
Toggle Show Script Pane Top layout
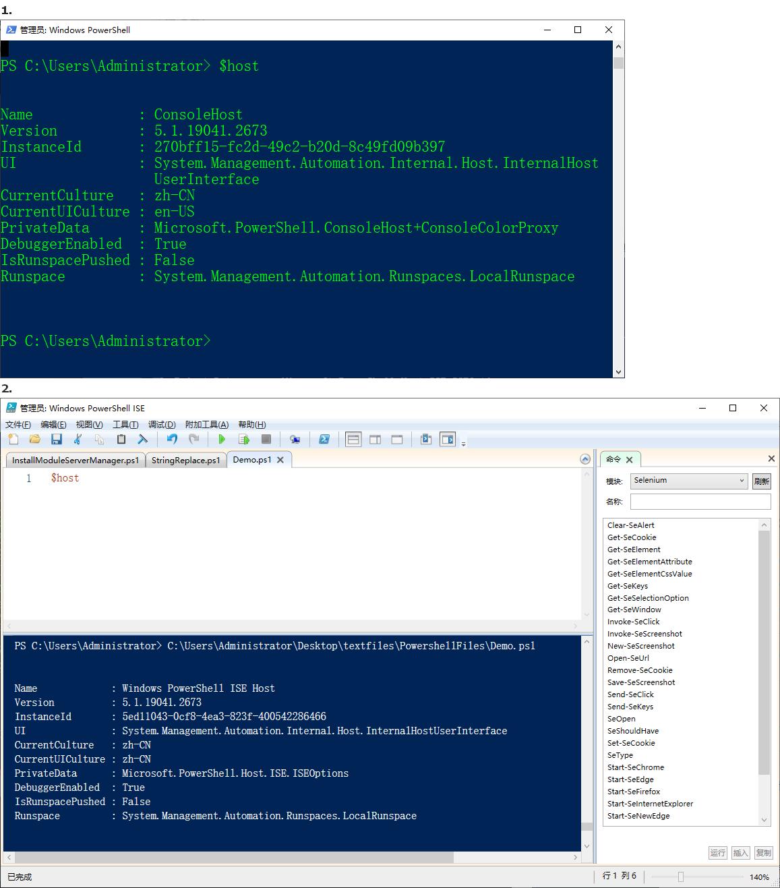pos(353,440)
